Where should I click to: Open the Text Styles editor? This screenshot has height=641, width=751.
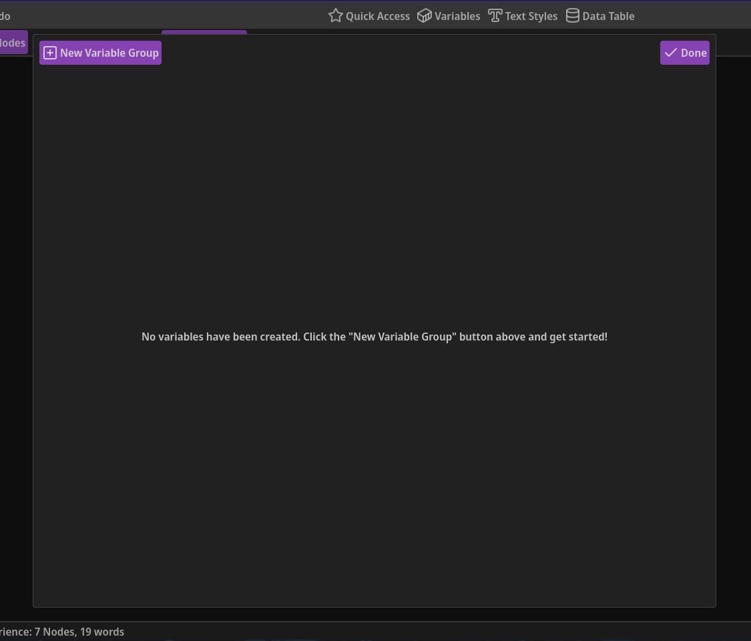[531, 16]
